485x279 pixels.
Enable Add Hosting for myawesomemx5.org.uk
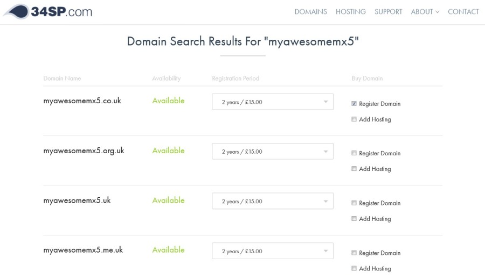(354, 168)
